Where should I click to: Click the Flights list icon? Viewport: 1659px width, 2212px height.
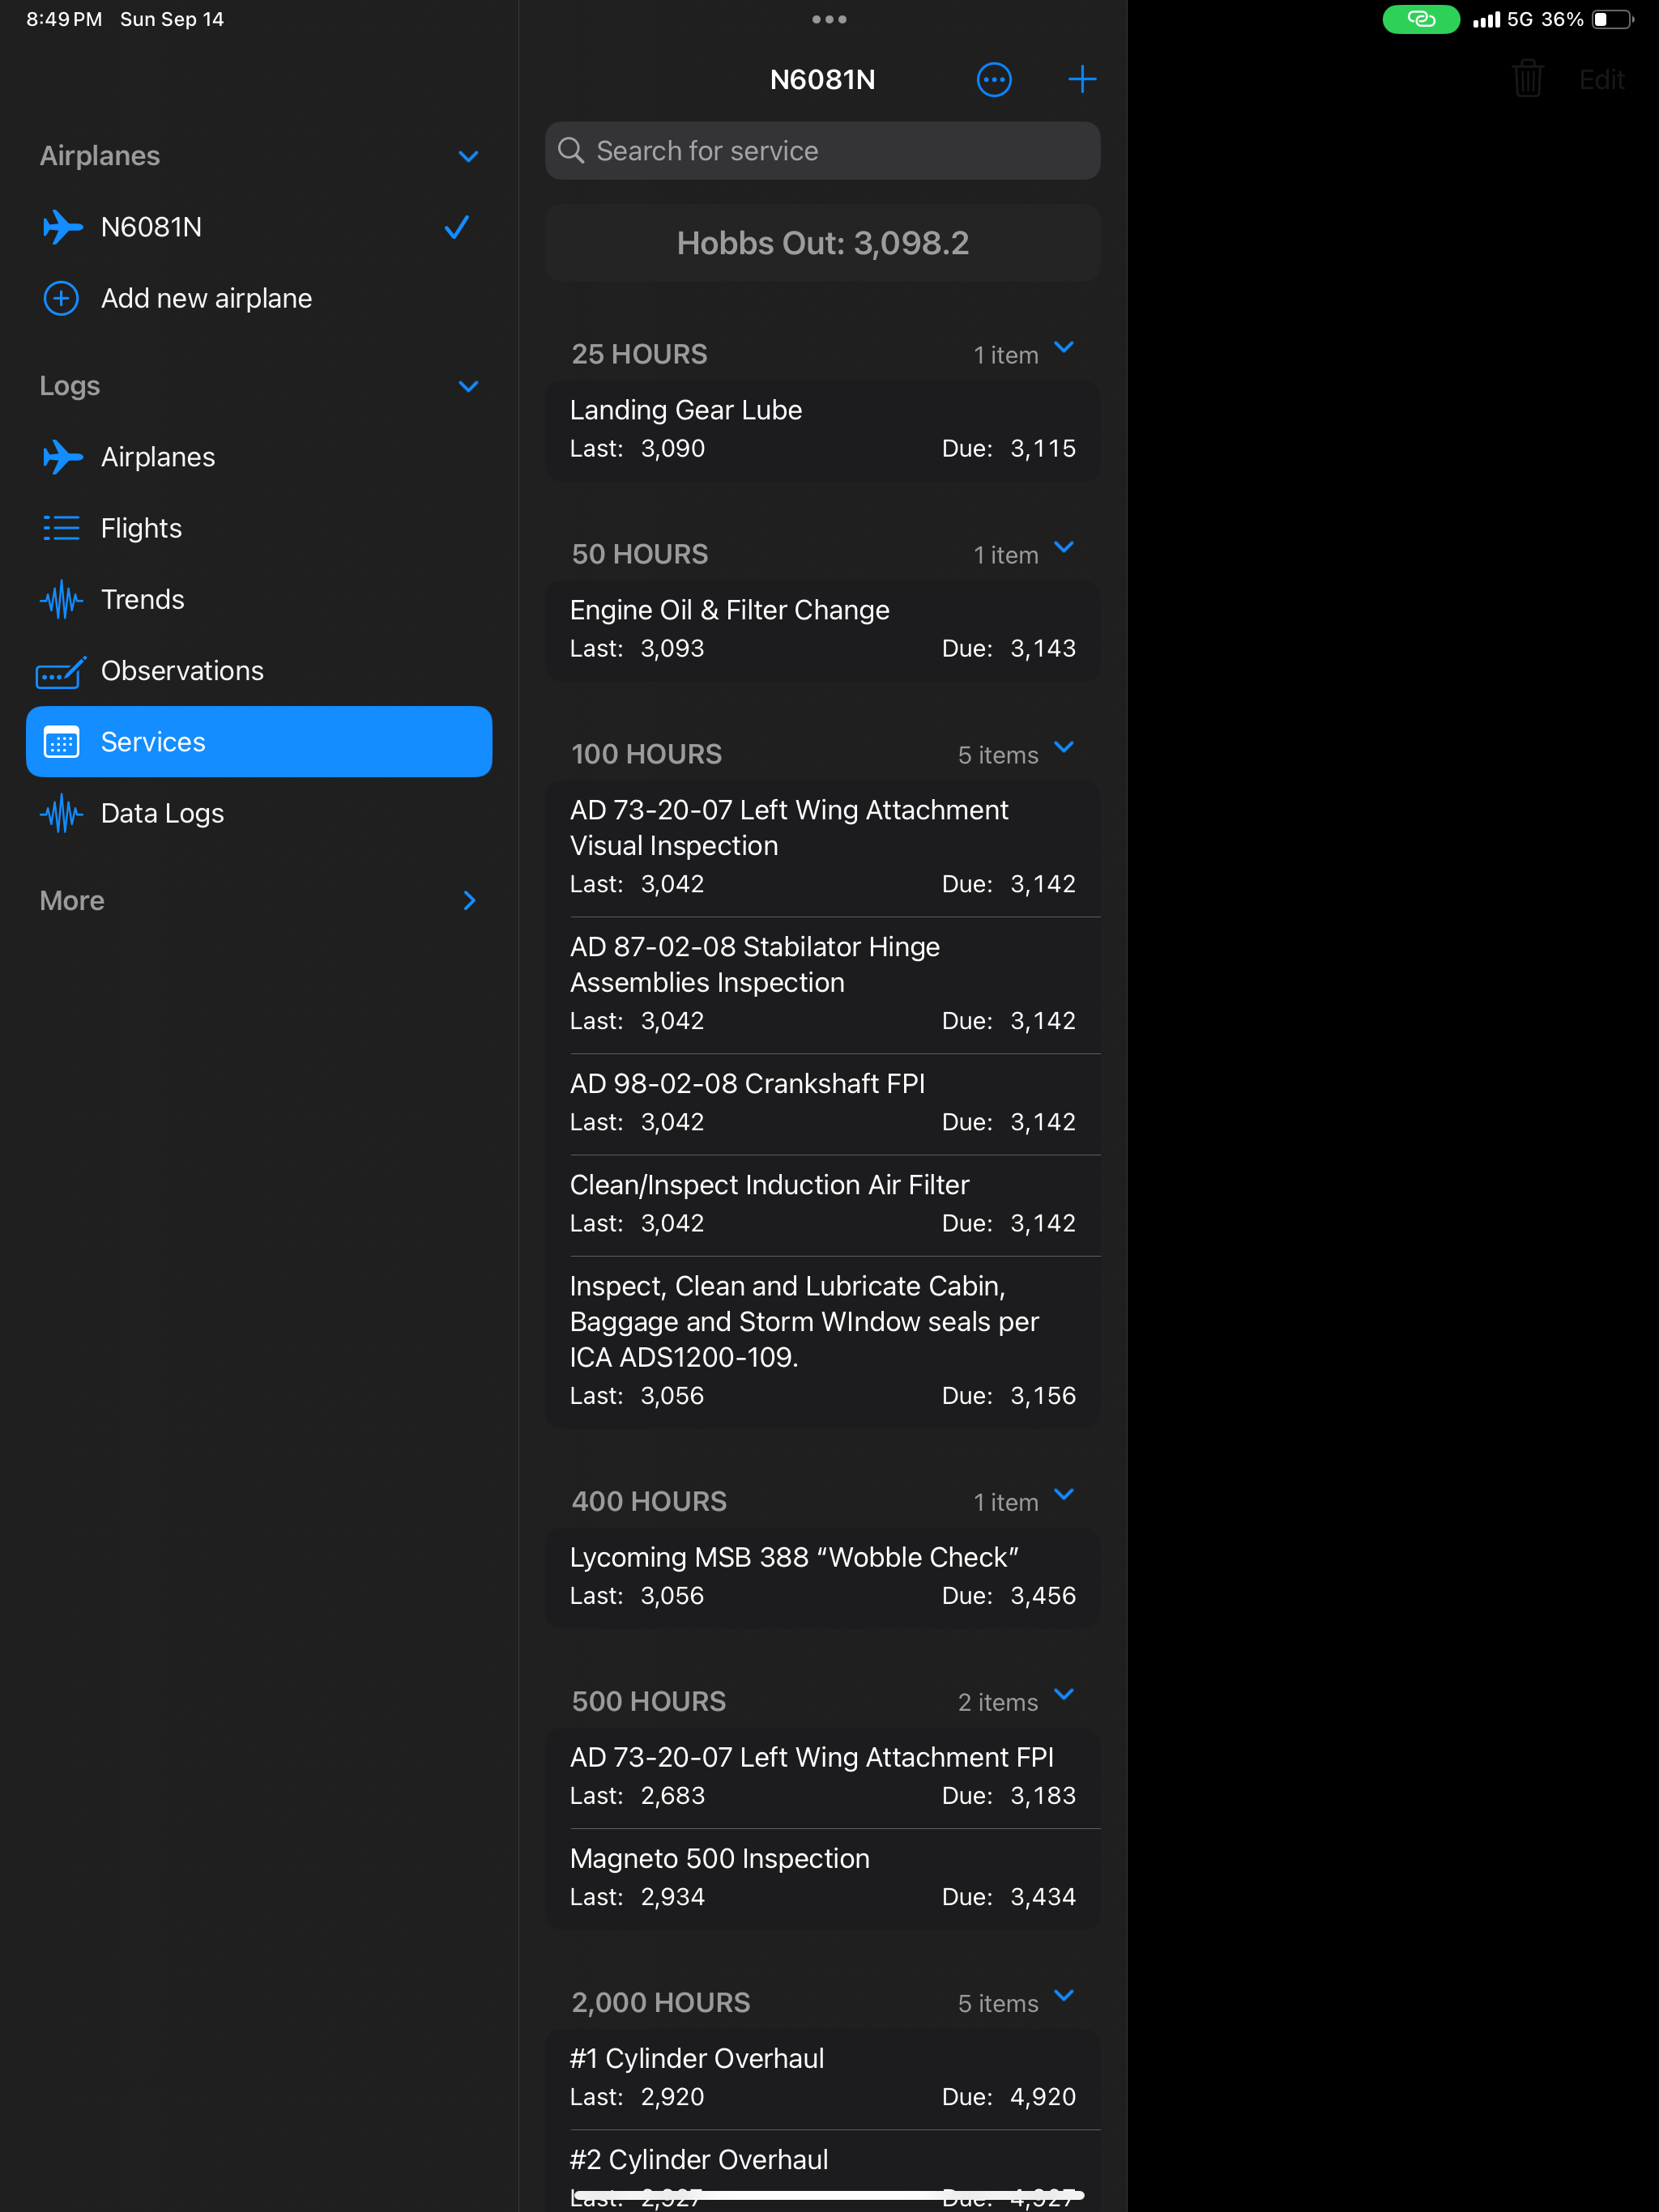[x=61, y=528]
